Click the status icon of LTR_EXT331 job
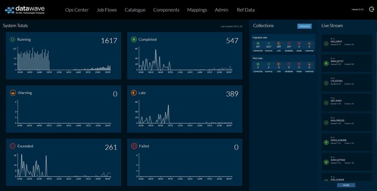Image resolution: width=377 pixels, height=191 pixels. (326, 83)
